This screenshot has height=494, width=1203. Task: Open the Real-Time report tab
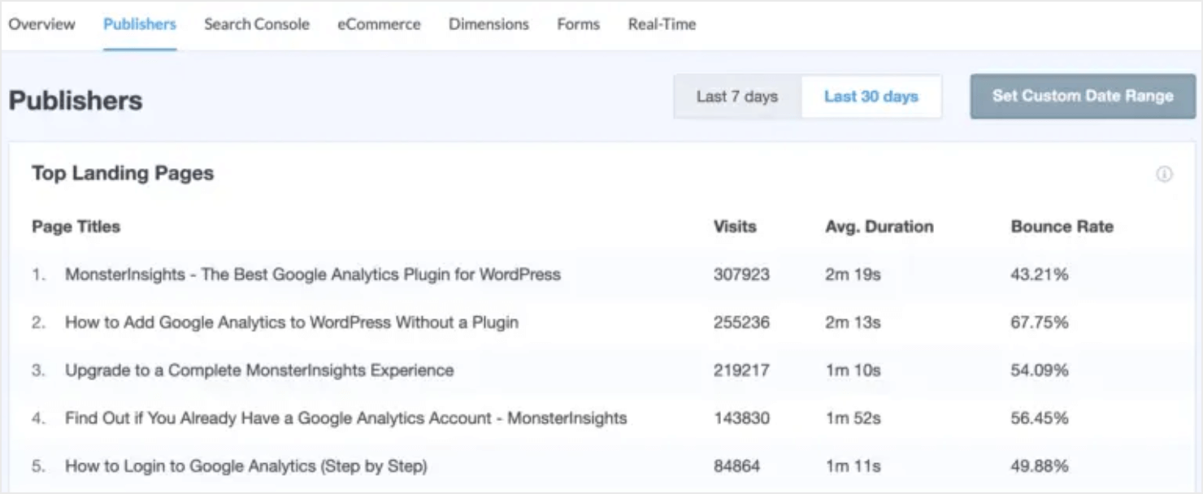tap(660, 24)
